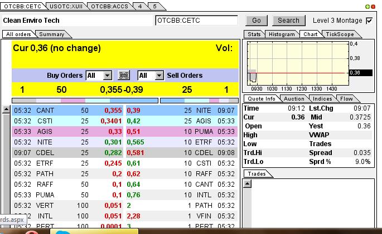The width and height of the screenshot is (382, 234).
Task: Select the Flow tab
Action: point(346,99)
